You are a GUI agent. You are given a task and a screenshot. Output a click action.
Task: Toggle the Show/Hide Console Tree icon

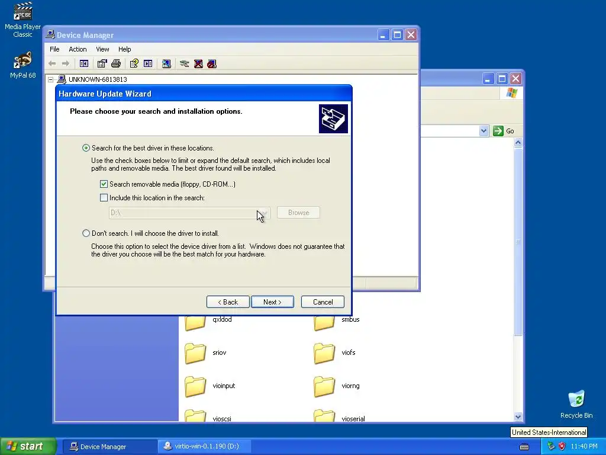pos(84,63)
